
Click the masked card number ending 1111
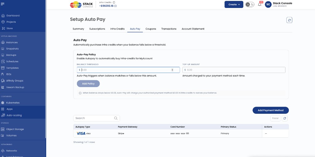[x=180, y=133]
